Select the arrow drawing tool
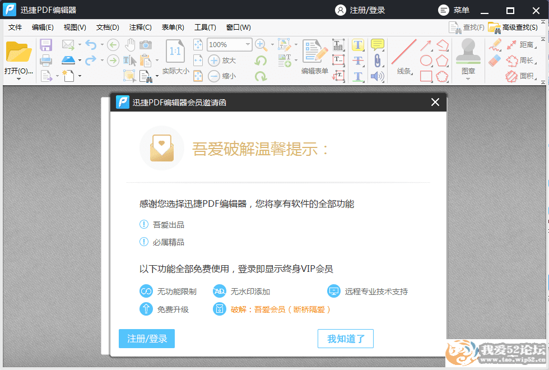Screen dimensions: 549x370 click(426, 45)
